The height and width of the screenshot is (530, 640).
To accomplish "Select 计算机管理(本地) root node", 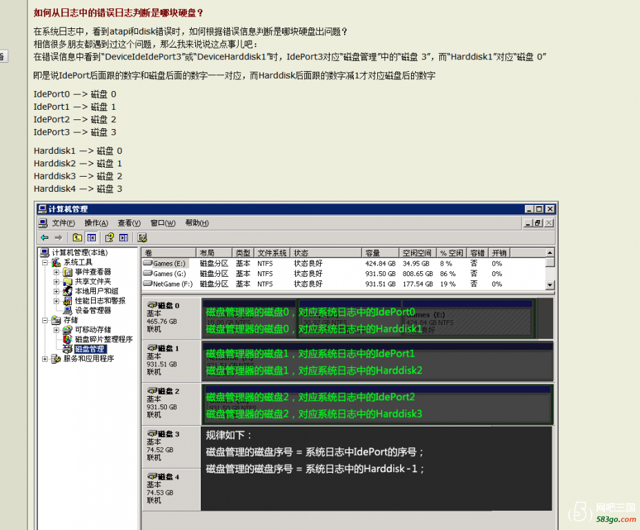I will tap(79, 253).
